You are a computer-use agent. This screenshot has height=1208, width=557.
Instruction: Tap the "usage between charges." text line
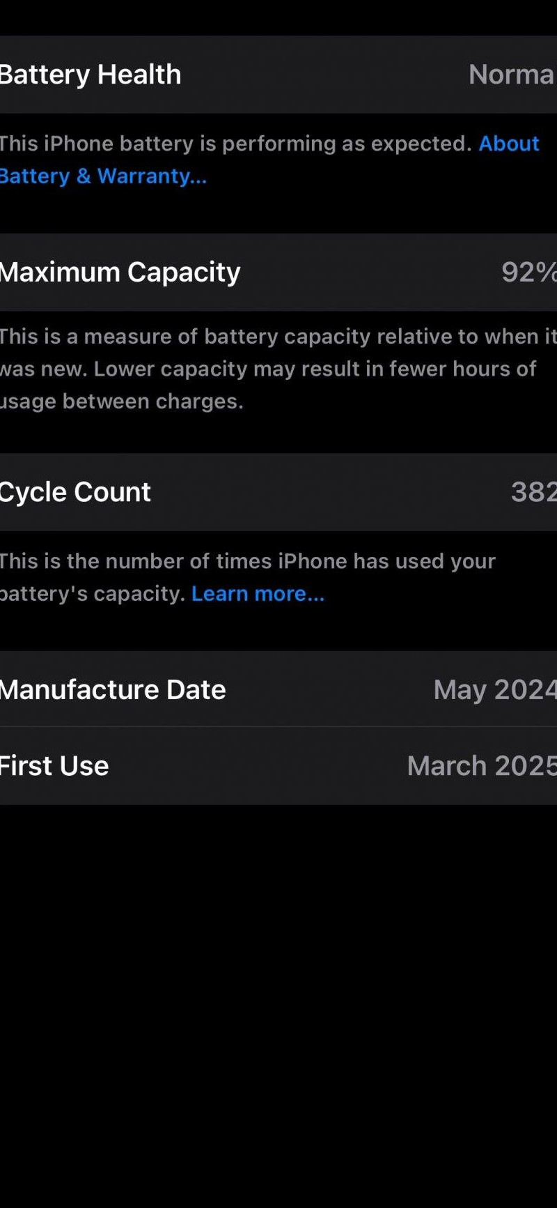(122, 402)
